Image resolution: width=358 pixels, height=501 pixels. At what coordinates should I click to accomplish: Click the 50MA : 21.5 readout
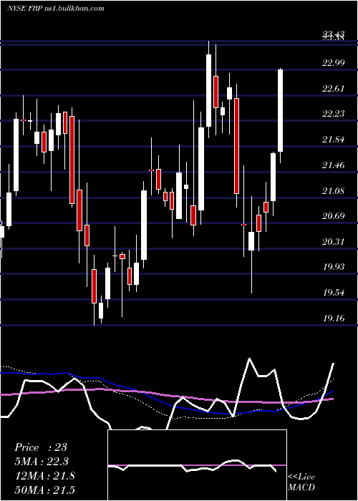44,490
